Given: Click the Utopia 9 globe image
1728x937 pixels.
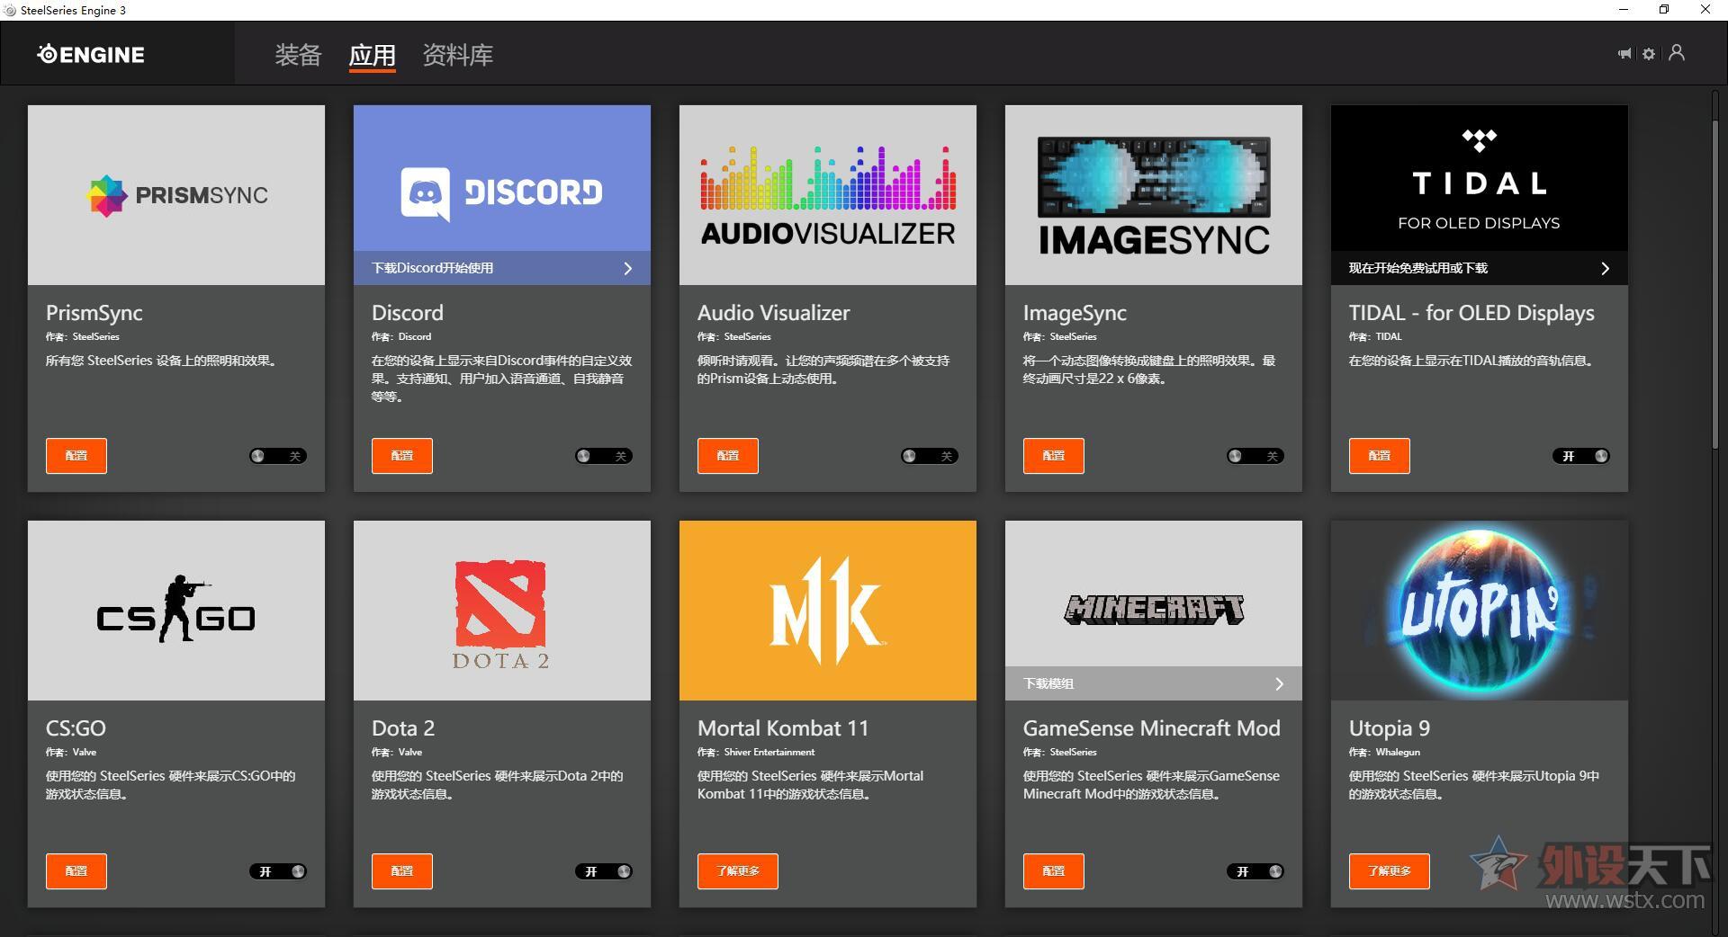Looking at the screenshot, I should (x=1480, y=611).
